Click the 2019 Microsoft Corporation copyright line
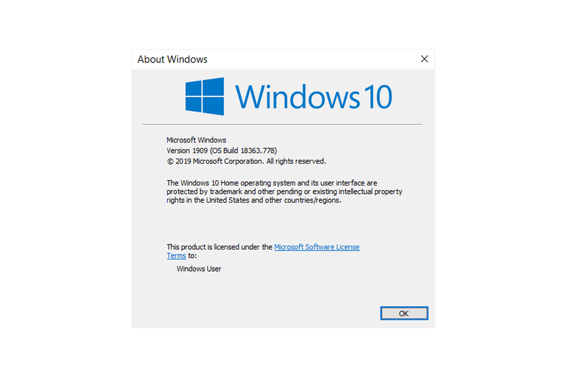The width and height of the screenshot is (566, 377). [246, 161]
